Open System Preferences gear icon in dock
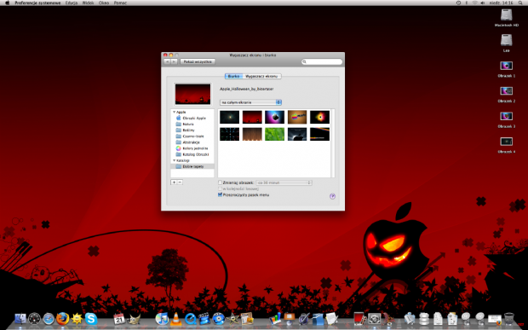 click(x=374, y=319)
